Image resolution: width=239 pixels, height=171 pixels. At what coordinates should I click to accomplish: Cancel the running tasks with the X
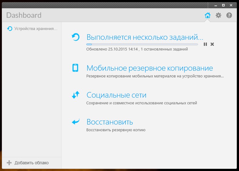[212, 44]
